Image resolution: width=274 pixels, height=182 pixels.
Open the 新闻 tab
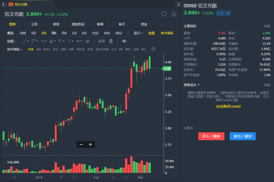point(100,24)
